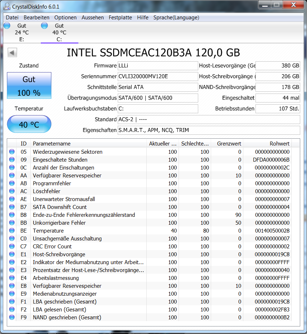Click the NAND-Schreibvorgänge value 178 GB
307x334 pixels.
278,87
